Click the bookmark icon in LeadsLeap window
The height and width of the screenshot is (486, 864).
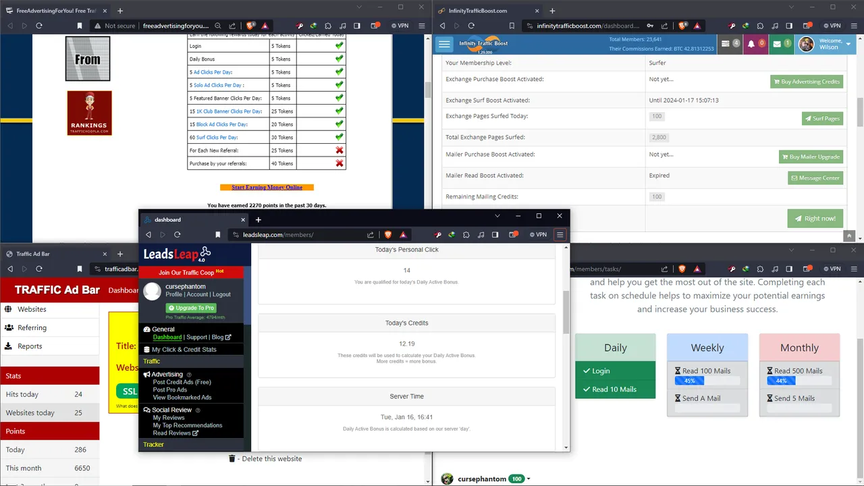pyautogui.click(x=218, y=234)
